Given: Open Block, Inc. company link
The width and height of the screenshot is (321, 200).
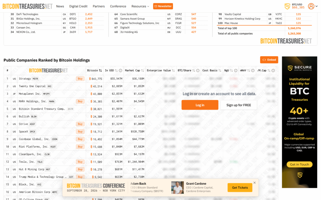Looking at the screenshot, I should pos(27,184).
